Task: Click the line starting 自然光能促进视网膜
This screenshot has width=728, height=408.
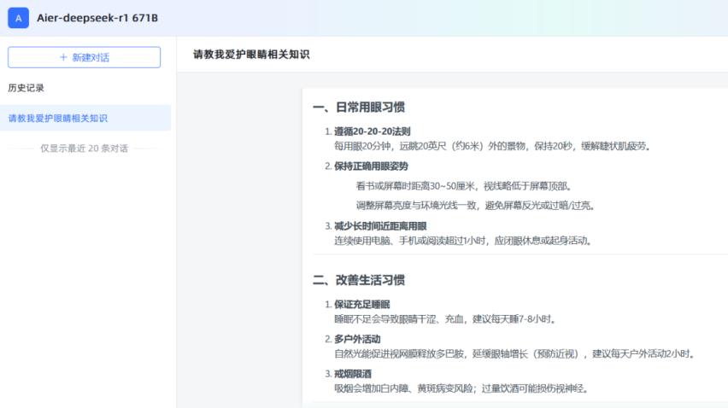Action: [515, 353]
